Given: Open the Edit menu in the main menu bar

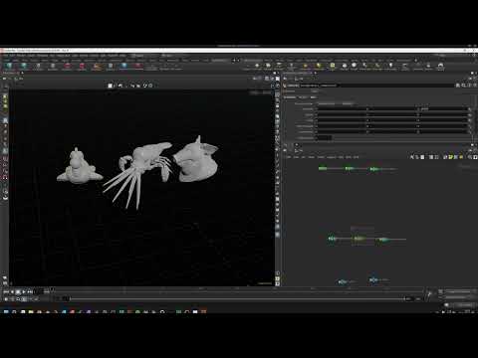Looking at the screenshot, I should point(12,56).
